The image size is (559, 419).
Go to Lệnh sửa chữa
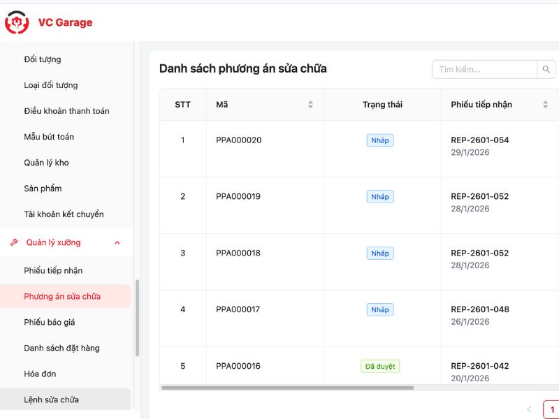pos(51,399)
